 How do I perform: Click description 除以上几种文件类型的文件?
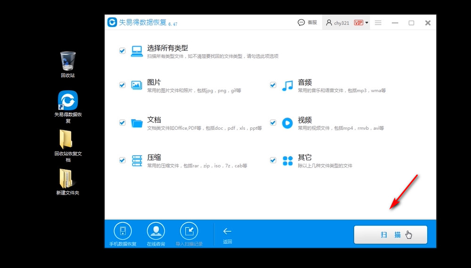[x=325, y=166]
